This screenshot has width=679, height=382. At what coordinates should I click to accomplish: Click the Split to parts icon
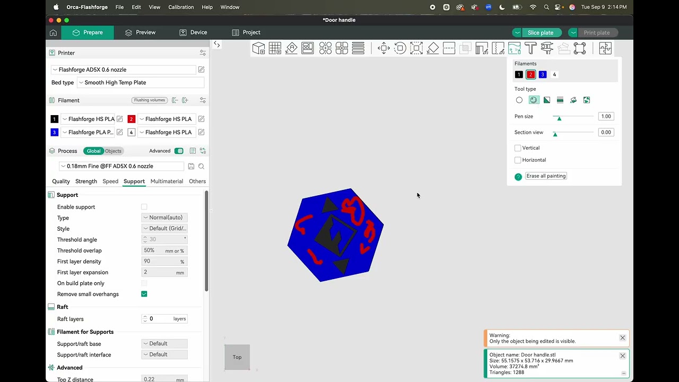(342, 48)
